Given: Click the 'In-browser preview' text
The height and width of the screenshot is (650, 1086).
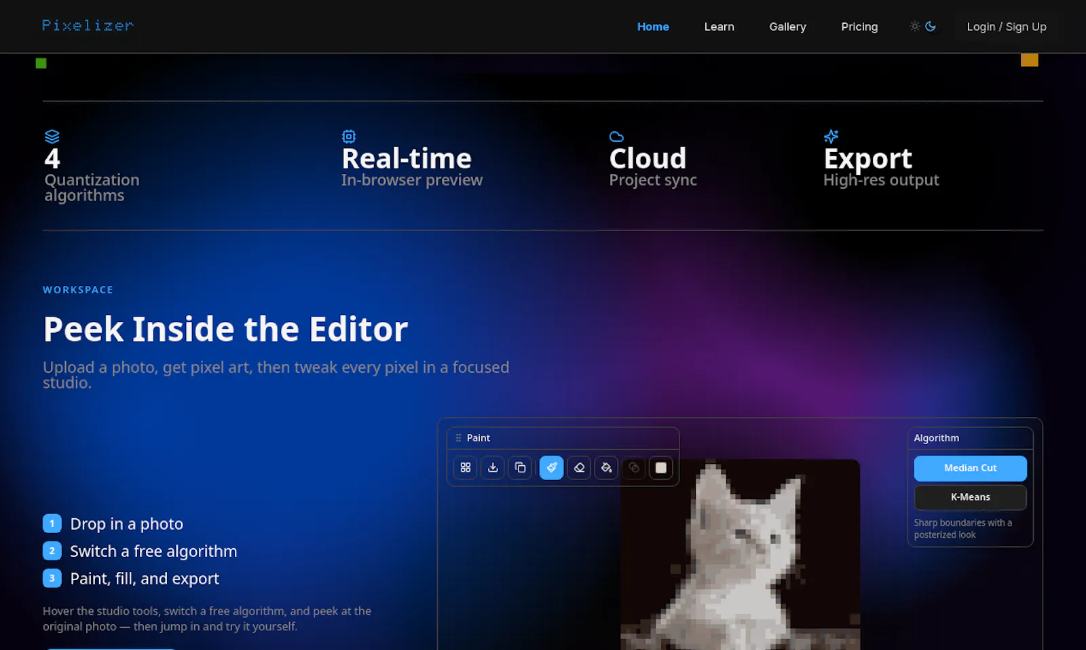Looking at the screenshot, I should click(412, 180).
